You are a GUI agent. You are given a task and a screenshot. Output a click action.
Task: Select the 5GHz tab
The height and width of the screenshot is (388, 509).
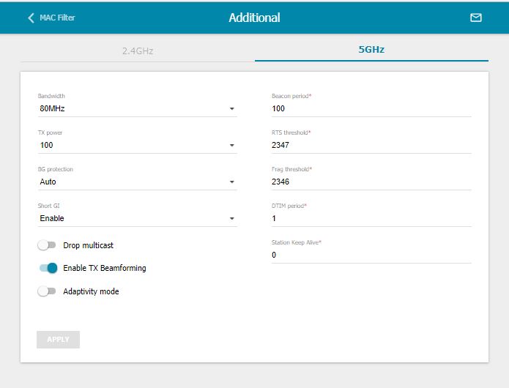pyautogui.click(x=371, y=51)
